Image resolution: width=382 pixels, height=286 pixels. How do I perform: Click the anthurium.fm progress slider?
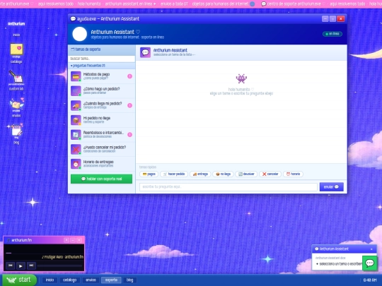pos(59,266)
